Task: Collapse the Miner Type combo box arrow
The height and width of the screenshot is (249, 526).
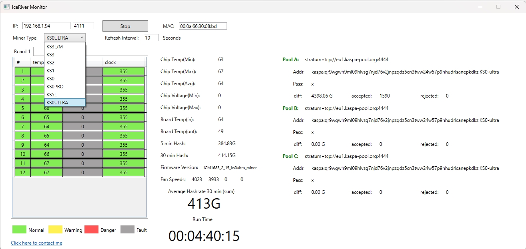Action: click(81, 38)
